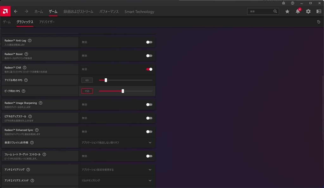Click the ピーク時の FPS slider handle

pyautogui.click(x=123, y=91)
